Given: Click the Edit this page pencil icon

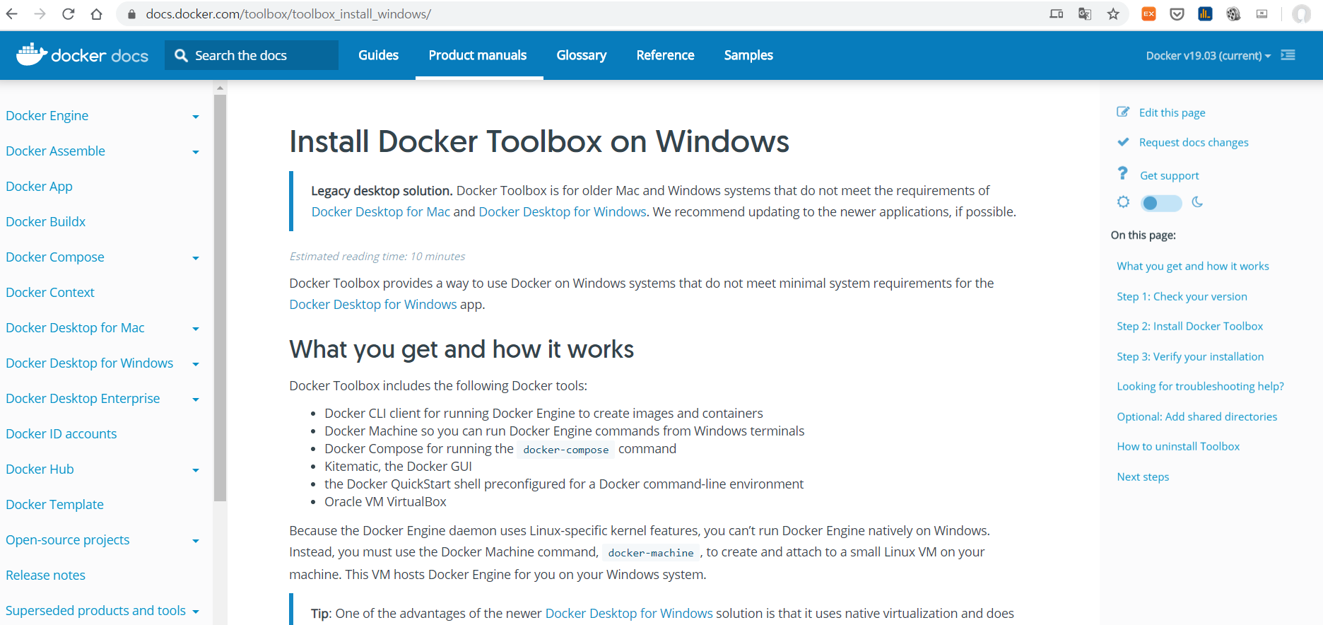Looking at the screenshot, I should tap(1123, 112).
